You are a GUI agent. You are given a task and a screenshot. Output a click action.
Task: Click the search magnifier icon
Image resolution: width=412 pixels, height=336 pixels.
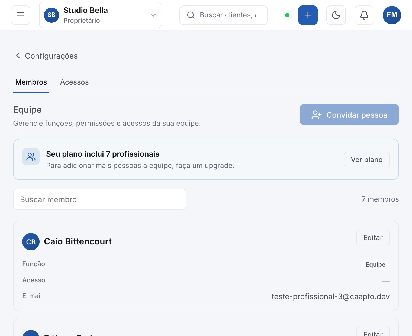[191, 15]
